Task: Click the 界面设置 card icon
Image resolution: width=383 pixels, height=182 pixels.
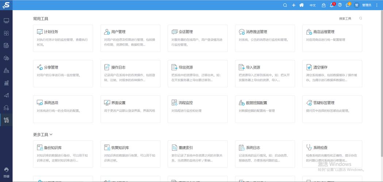Action: tap(107, 103)
